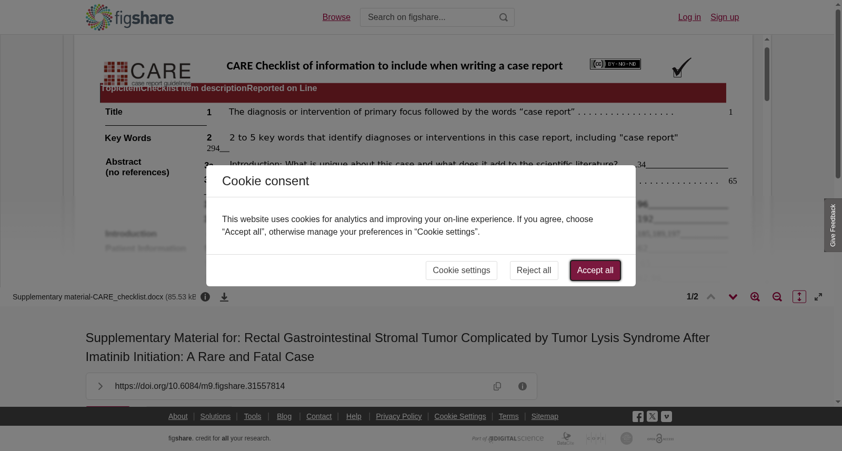Click the search magnifier icon
The height and width of the screenshot is (451, 842).
coord(504,17)
